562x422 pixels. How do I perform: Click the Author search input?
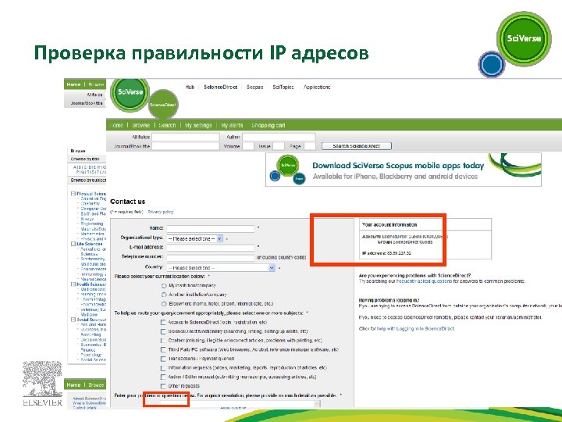pyautogui.click(x=279, y=137)
